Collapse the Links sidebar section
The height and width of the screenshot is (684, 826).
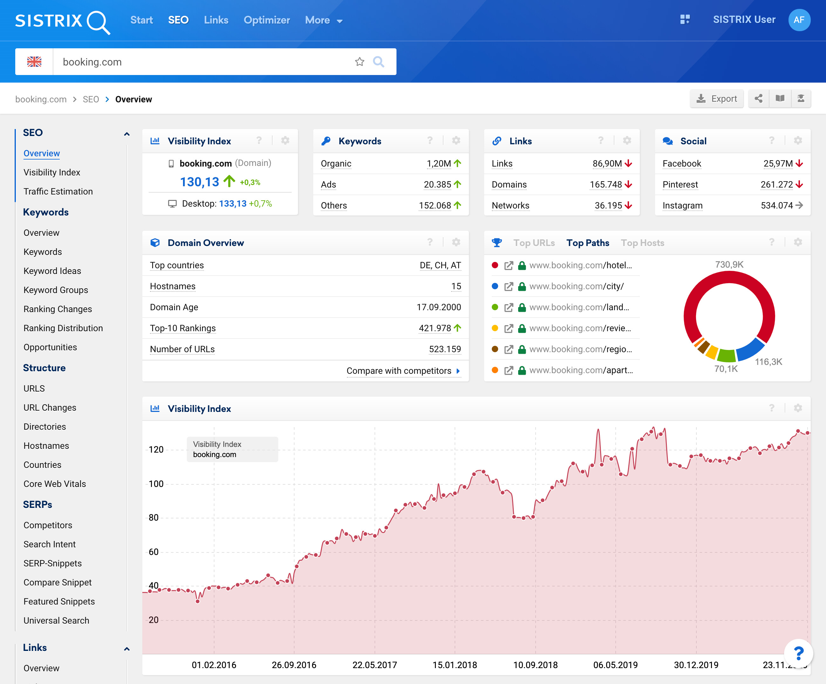[127, 649]
